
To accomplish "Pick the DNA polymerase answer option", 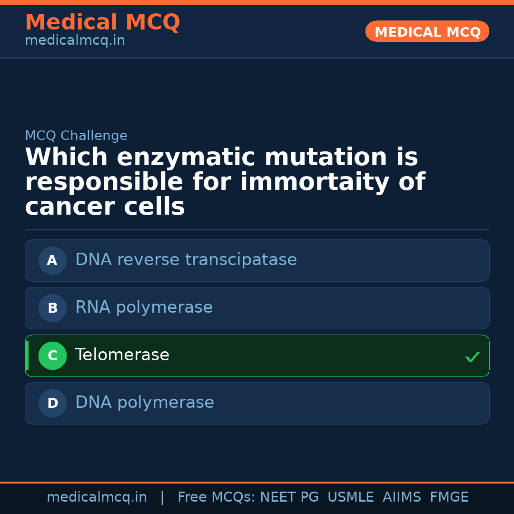I will tap(145, 403).
